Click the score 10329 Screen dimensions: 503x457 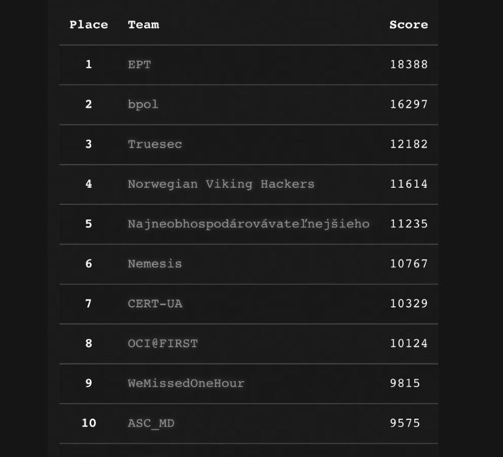coord(409,303)
